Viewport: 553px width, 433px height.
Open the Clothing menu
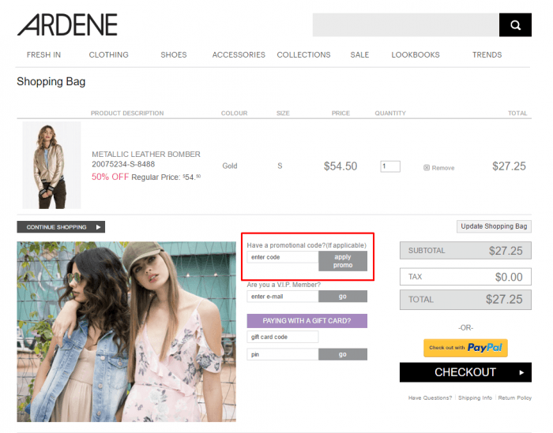point(108,55)
